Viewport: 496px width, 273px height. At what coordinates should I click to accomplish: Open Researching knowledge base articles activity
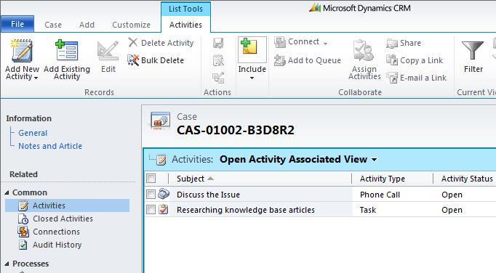[246, 210]
